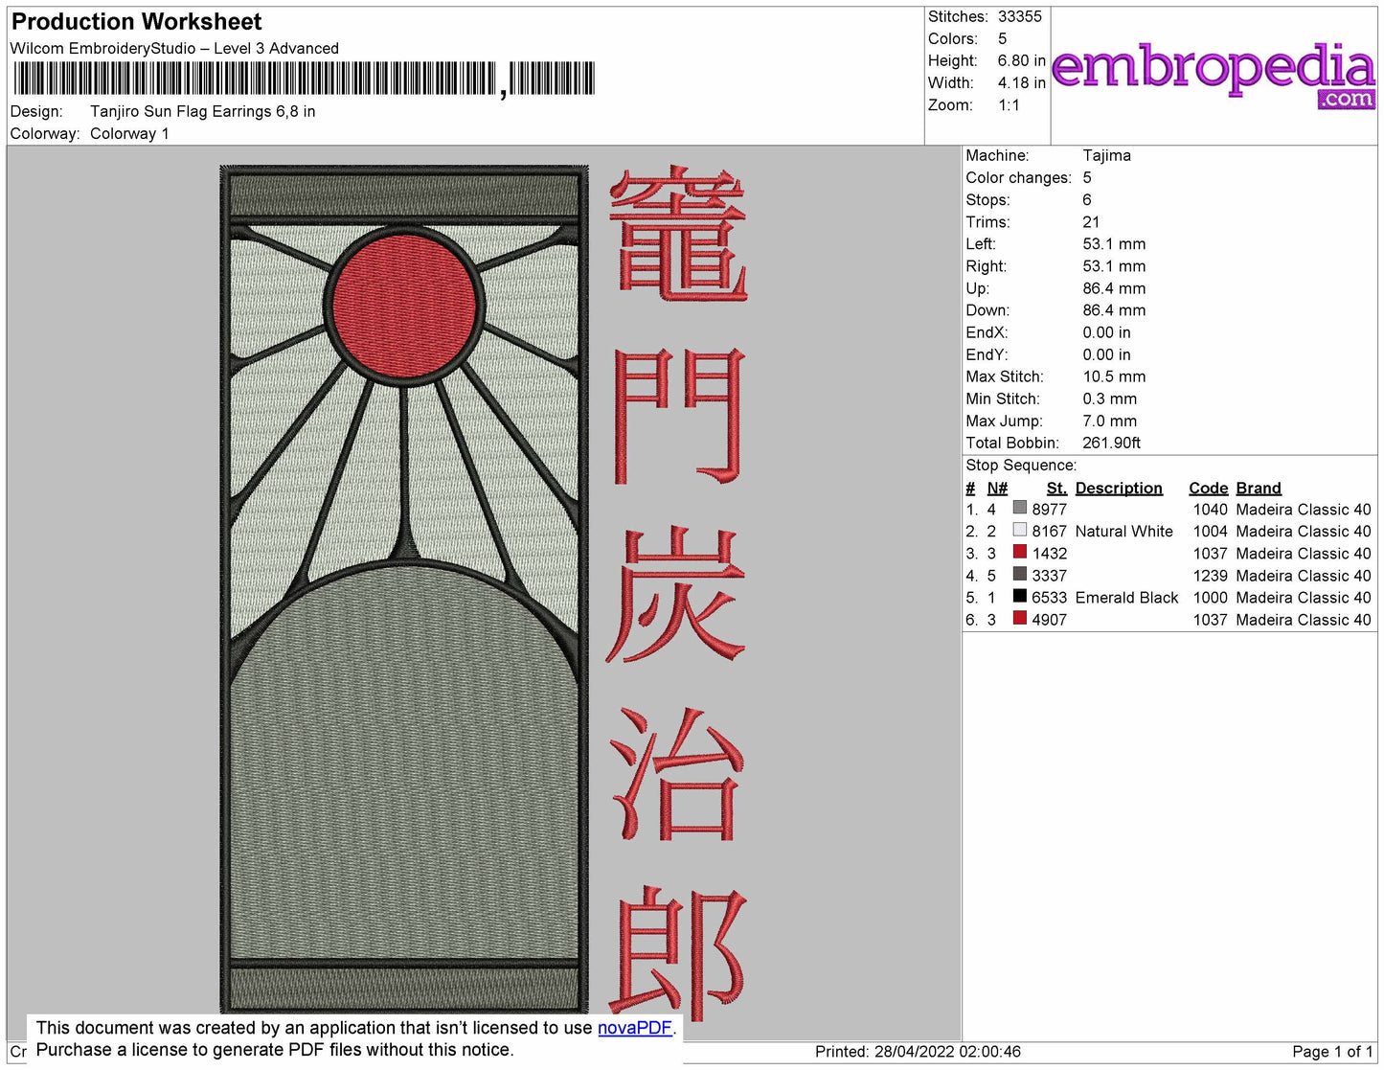1384x1070 pixels.
Task: Select red swatch for stitch 1432
Action: pos(1019,552)
